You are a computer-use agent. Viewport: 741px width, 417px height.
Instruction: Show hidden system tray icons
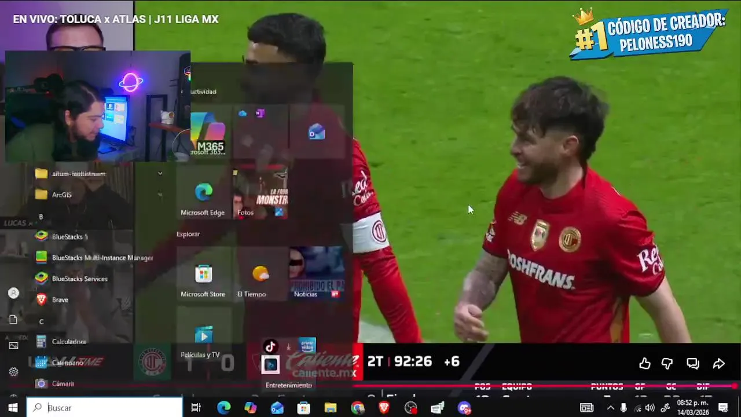tap(610, 408)
